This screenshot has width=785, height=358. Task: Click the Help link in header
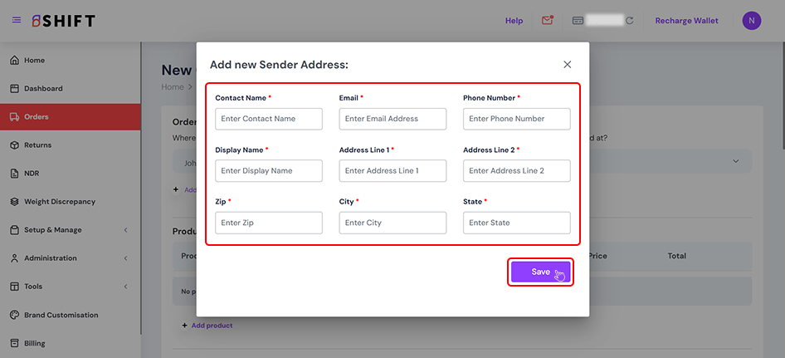[x=514, y=21]
